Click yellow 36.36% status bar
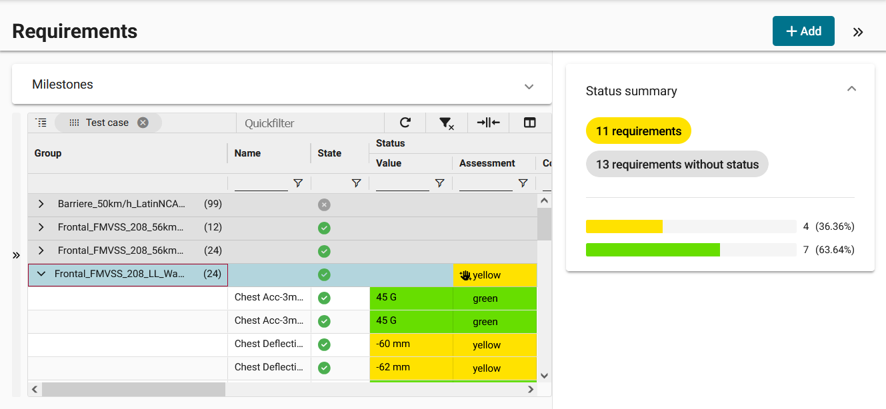 pos(624,226)
